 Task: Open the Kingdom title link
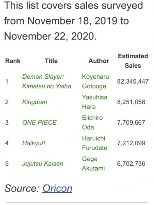[34, 102]
